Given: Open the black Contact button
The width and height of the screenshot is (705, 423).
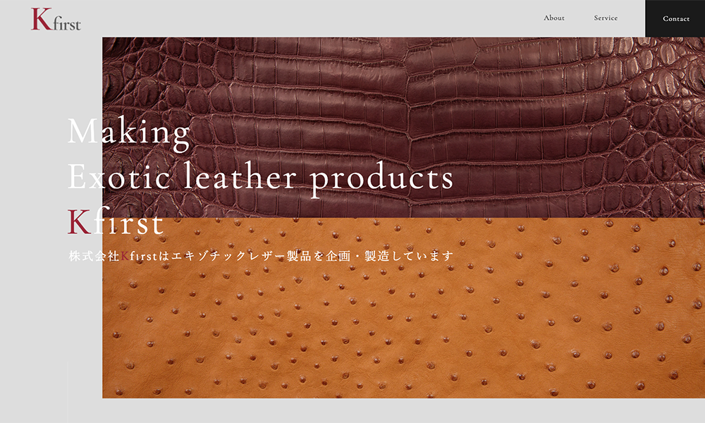Looking at the screenshot, I should click(675, 18).
